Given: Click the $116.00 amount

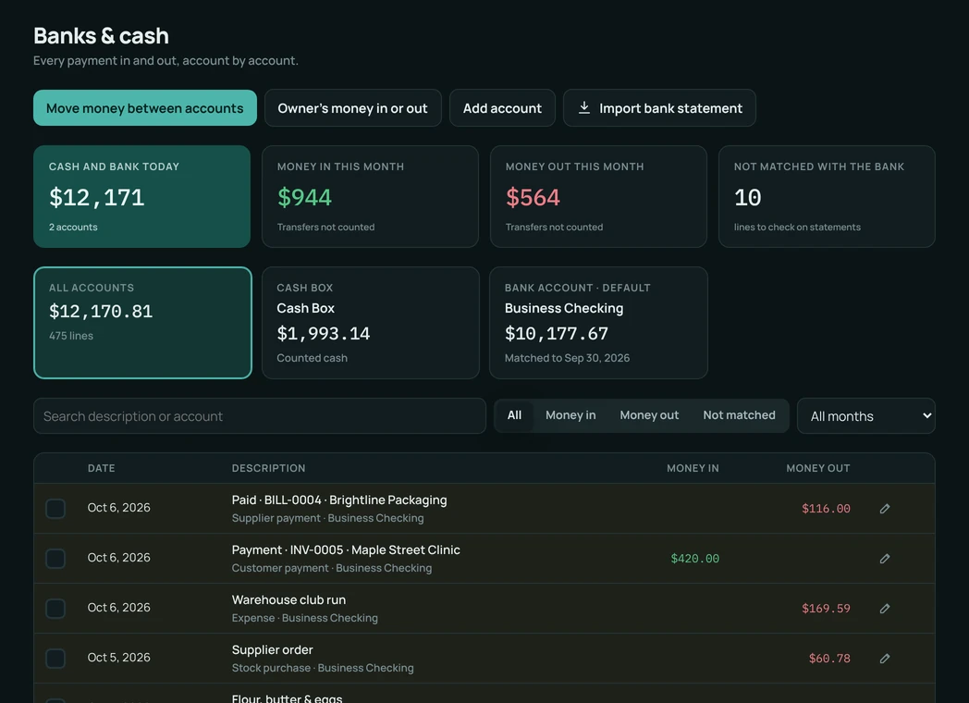Looking at the screenshot, I should (x=826, y=508).
